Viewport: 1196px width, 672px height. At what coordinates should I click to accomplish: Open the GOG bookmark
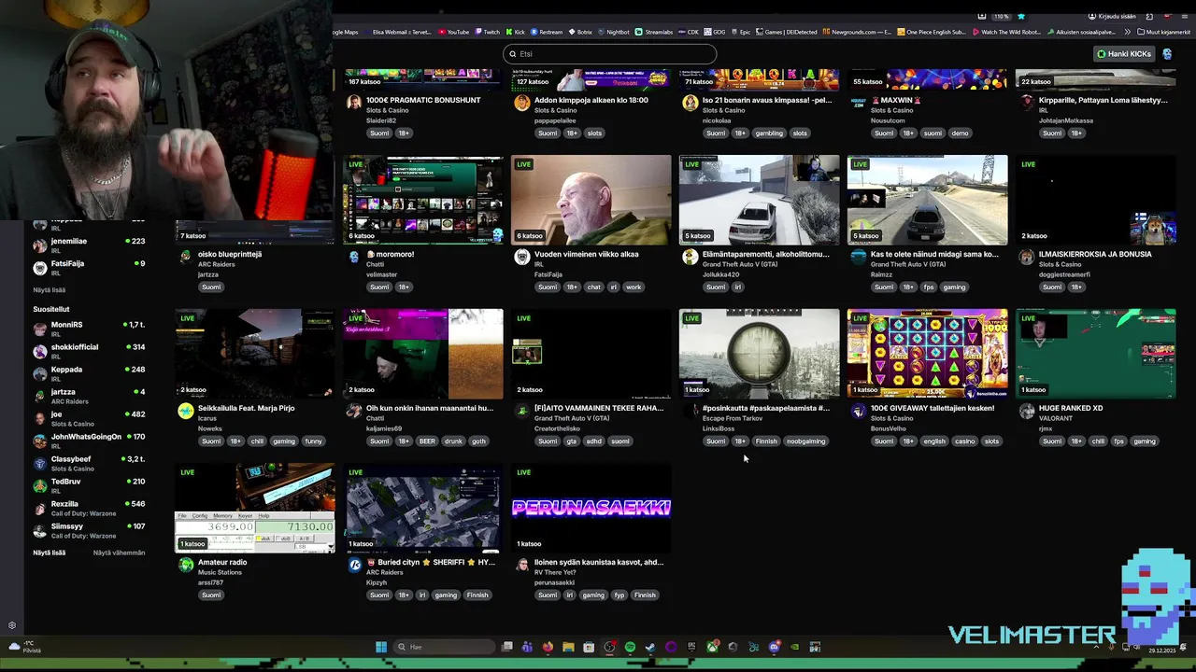[x=716, y=32]
